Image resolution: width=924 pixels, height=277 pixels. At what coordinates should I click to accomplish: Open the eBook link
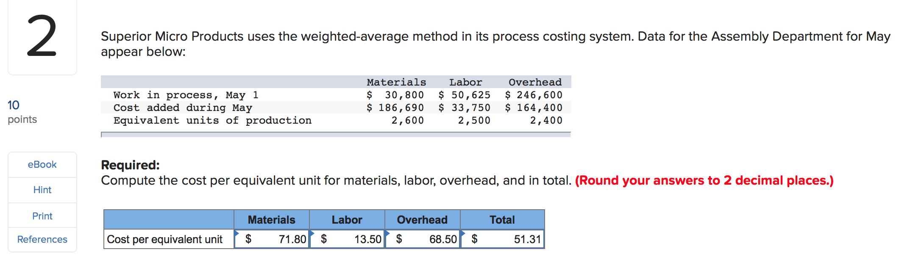[42, 165]
